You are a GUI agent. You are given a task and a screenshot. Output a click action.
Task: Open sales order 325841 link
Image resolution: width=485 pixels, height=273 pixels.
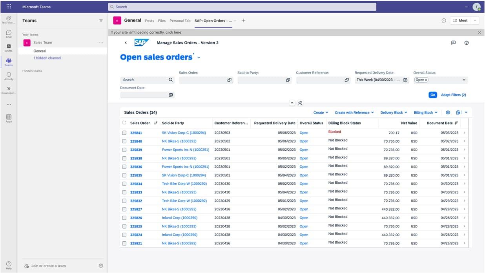tap(136, 133)
